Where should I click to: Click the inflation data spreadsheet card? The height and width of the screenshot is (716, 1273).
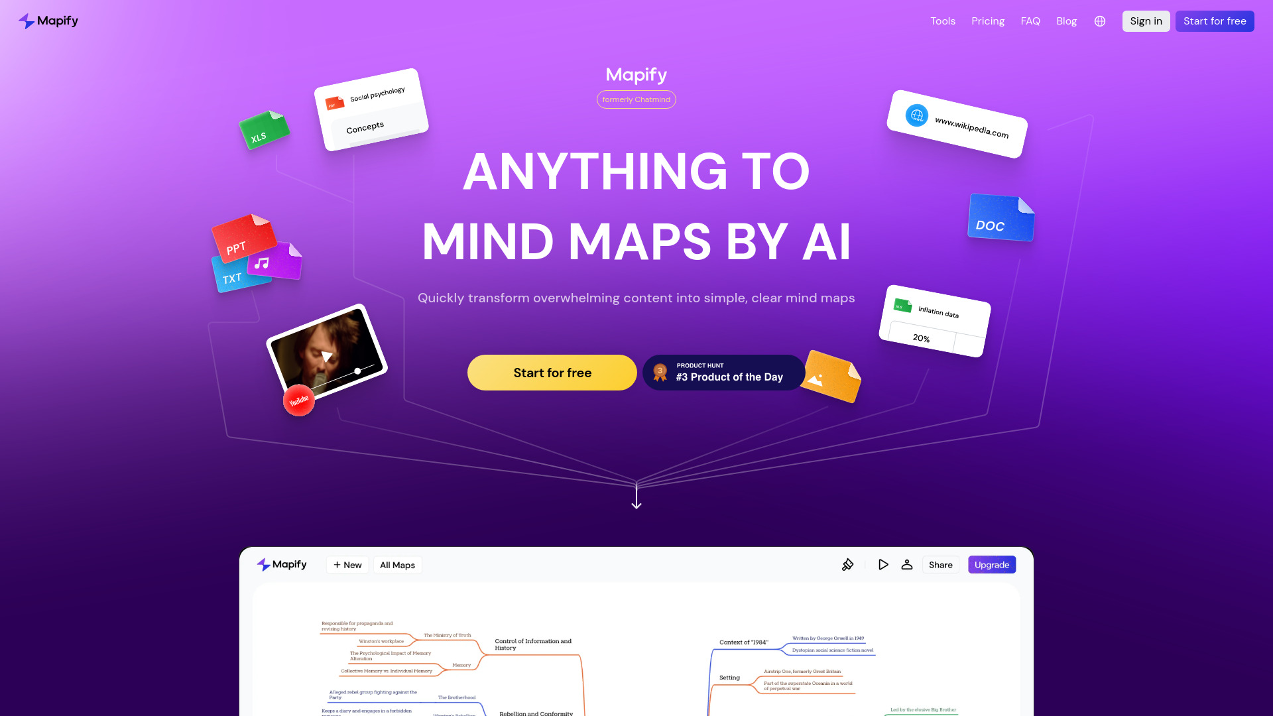(934, 324)
